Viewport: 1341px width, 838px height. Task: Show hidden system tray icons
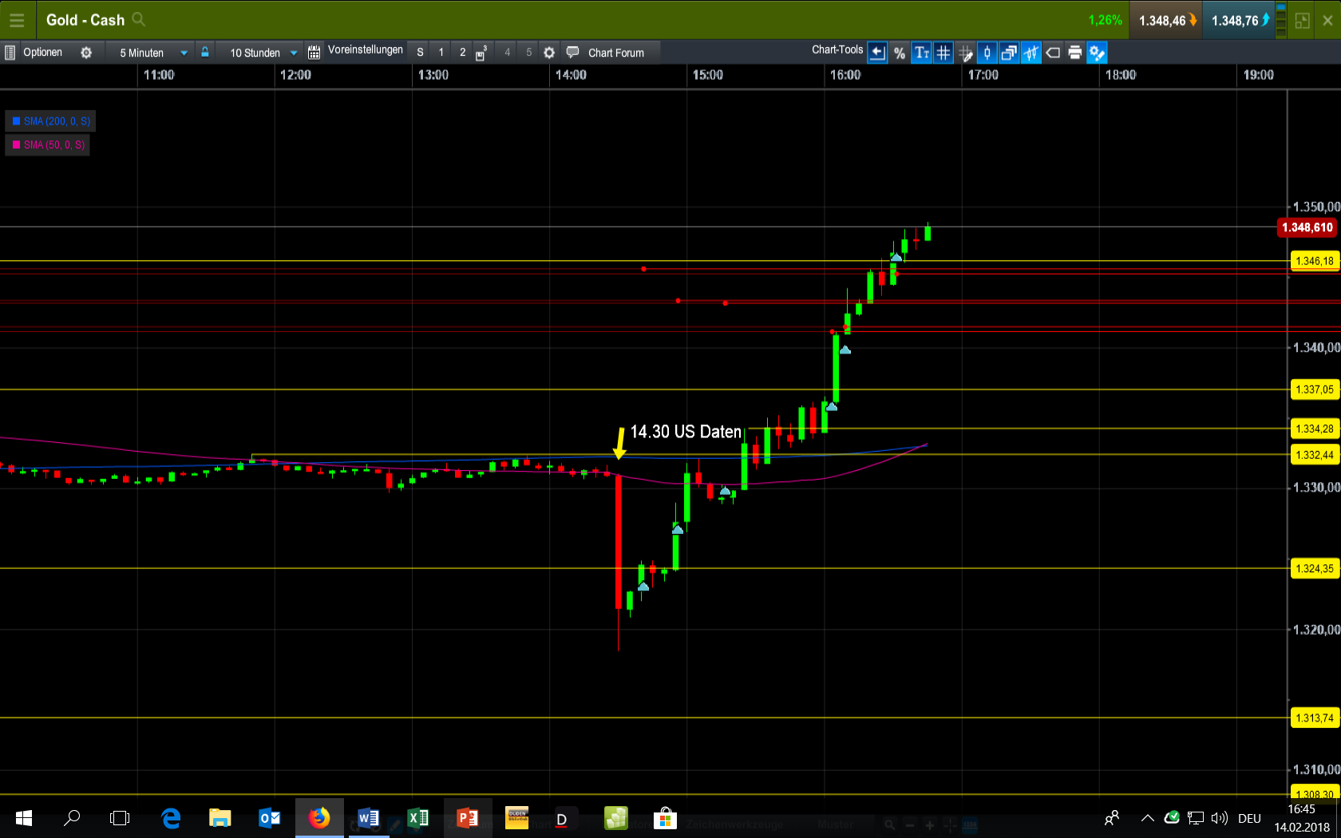click(1147, 818)
